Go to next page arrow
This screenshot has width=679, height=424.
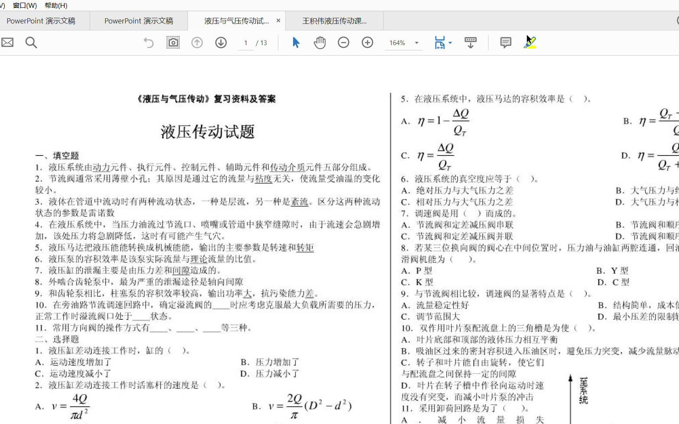point(221,43)
